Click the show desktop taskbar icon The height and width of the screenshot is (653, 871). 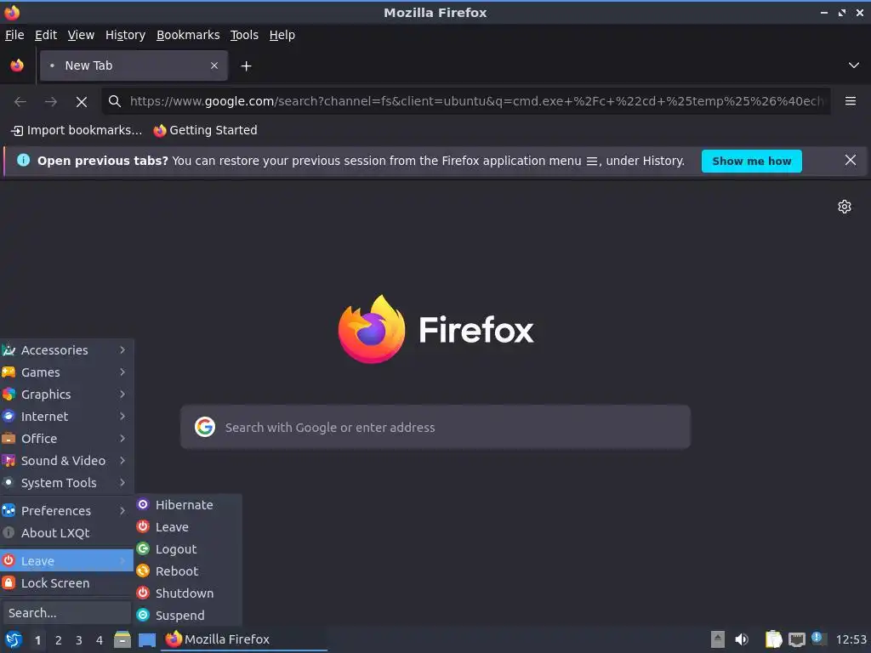coord(147,639)
